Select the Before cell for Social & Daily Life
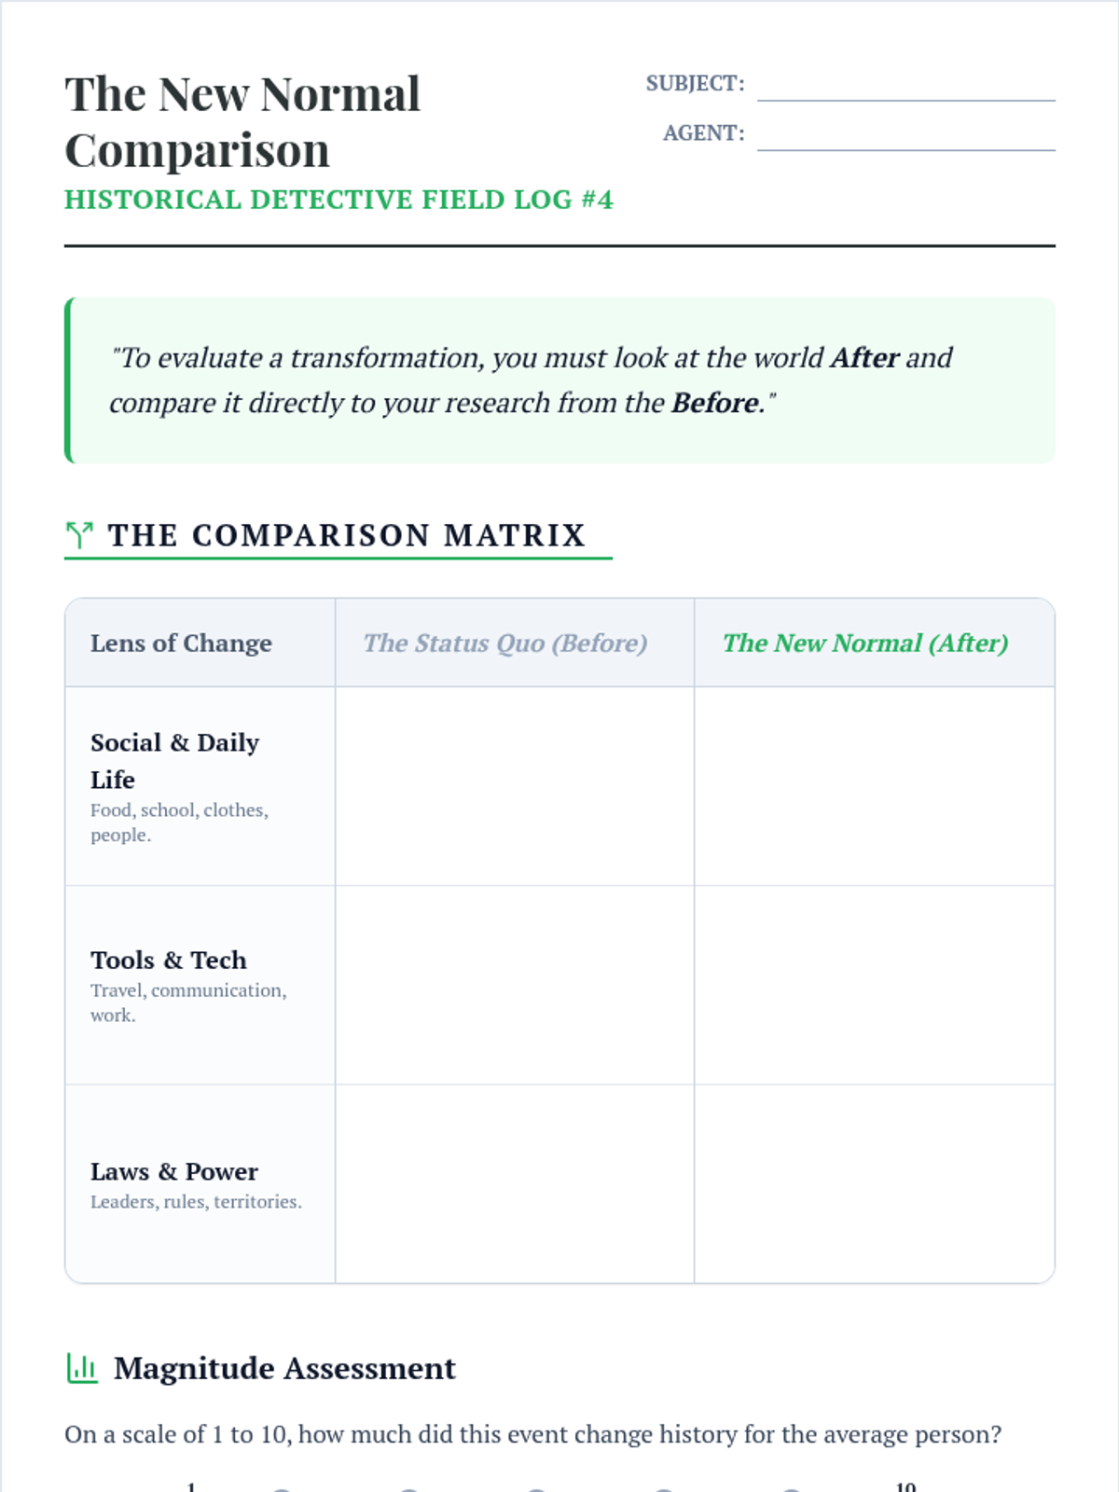This screenshot has height=1492, width=1119. point(515,786)
